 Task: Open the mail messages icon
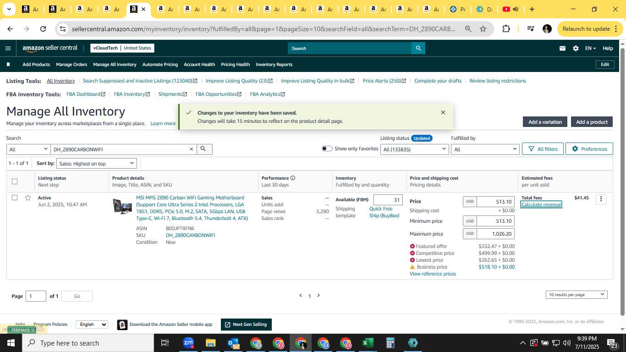click(562, 48)
